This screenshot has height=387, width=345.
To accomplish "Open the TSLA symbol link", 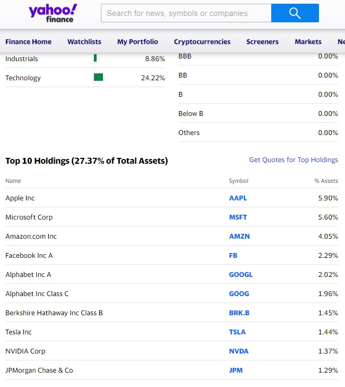I will 237,332.
